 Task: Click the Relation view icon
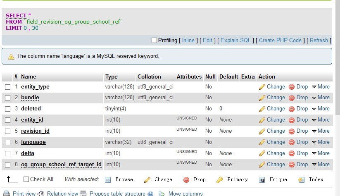[41, 194]
